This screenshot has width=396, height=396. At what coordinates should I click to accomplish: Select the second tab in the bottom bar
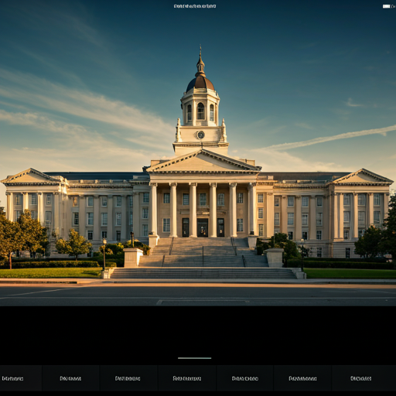pos(70,378)
